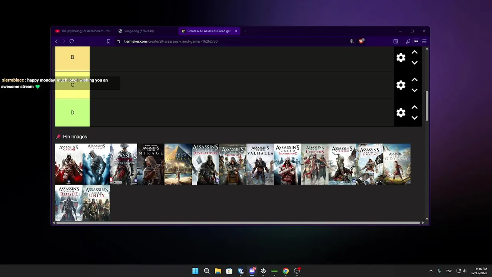The height and width of the screenshot is (277, 492).
Task: Go back to the previous page
Action: click(57, 41)
